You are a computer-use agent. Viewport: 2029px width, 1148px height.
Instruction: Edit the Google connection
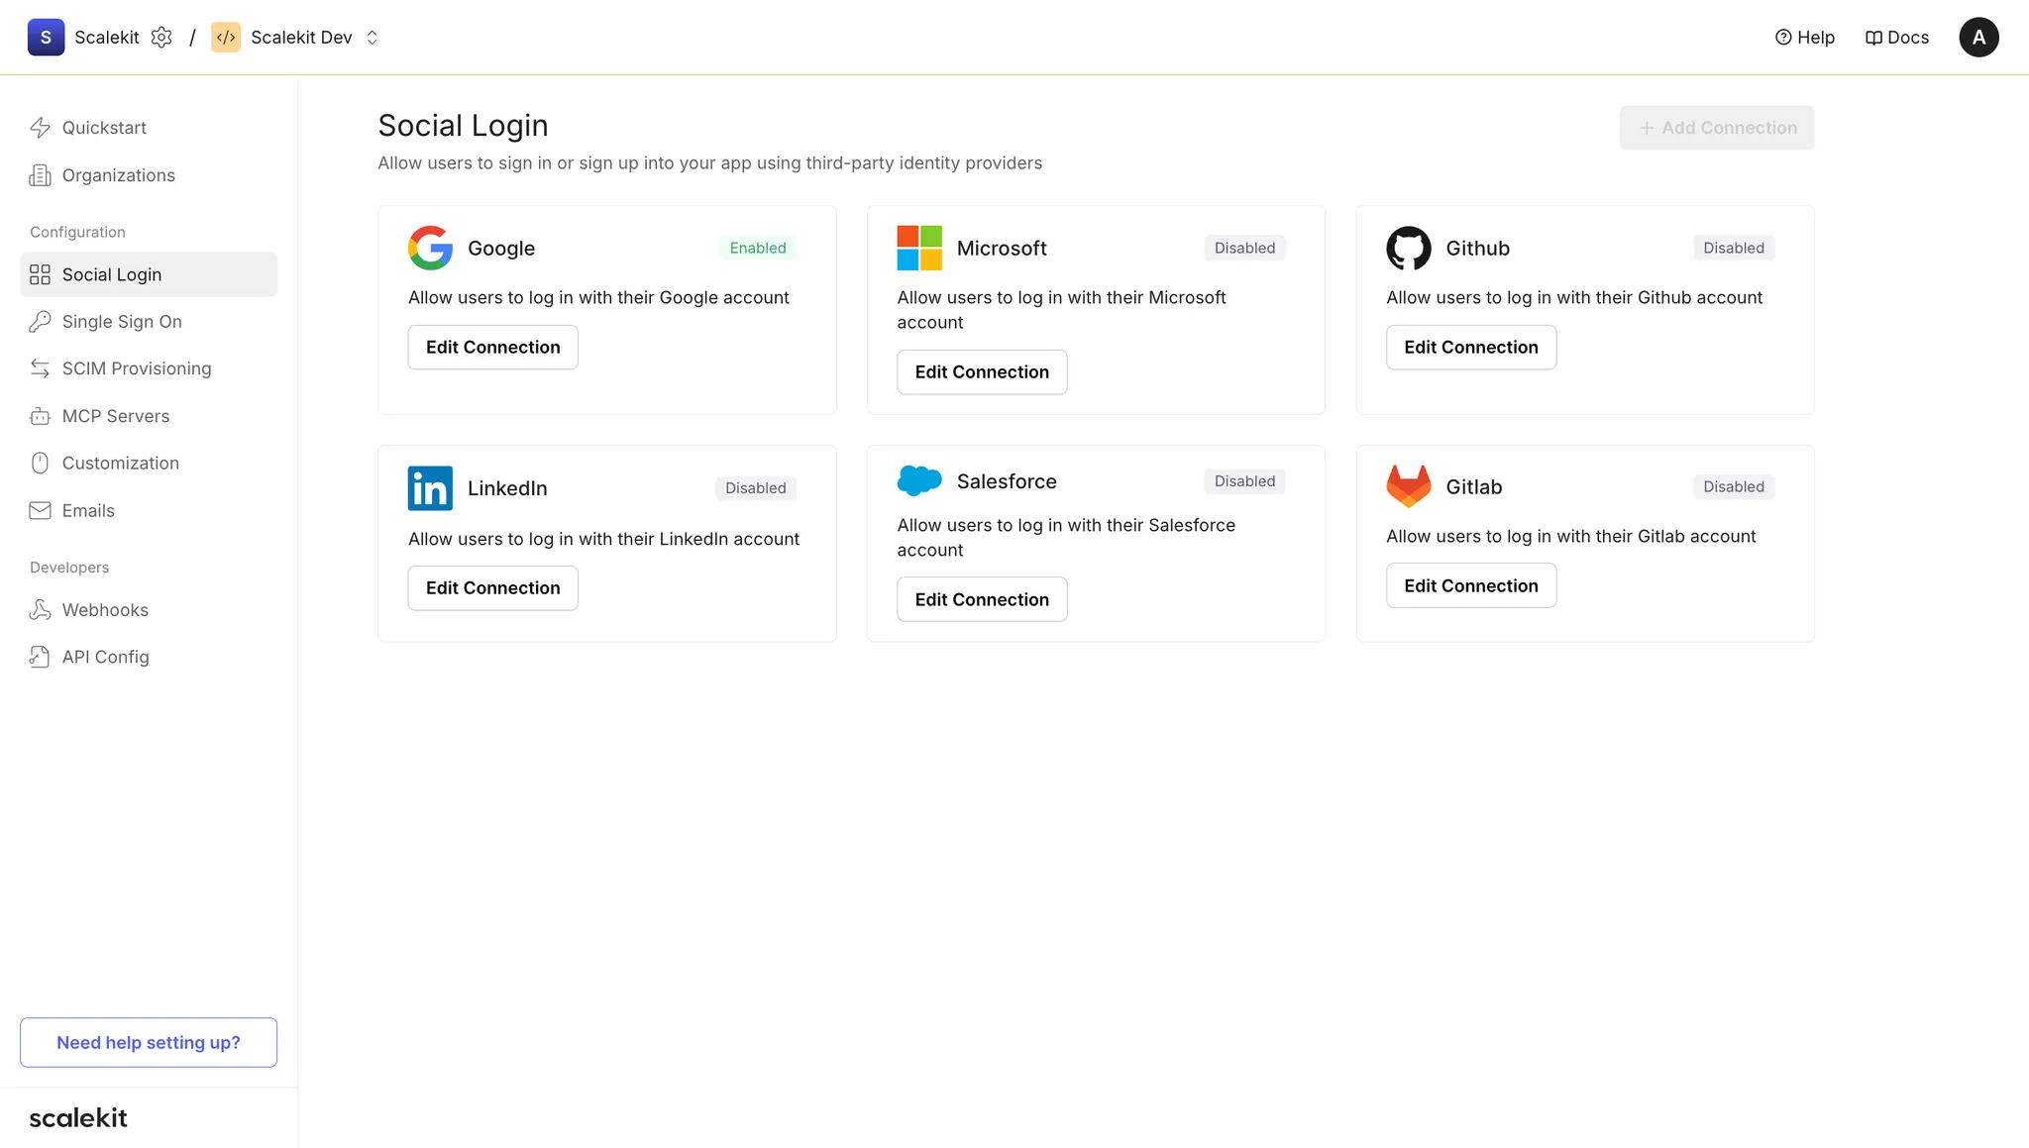pos(492,348)
